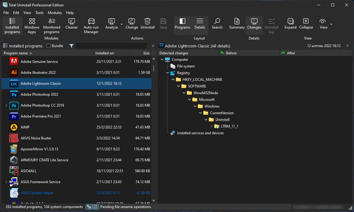354x212 pixels.
Task: Select ASUS Update Helper row
Action: [77, 193]
